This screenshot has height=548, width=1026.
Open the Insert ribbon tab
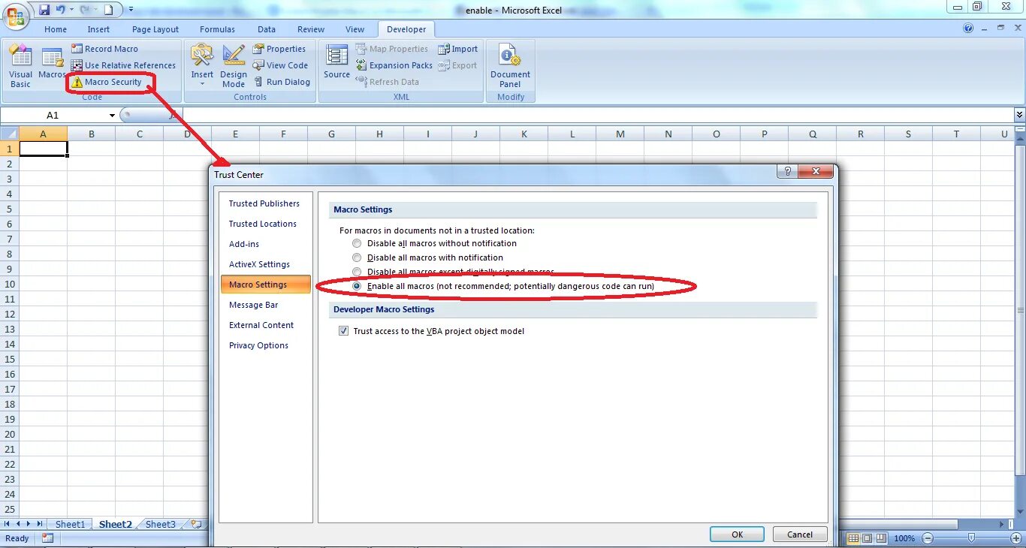[98, 29]
